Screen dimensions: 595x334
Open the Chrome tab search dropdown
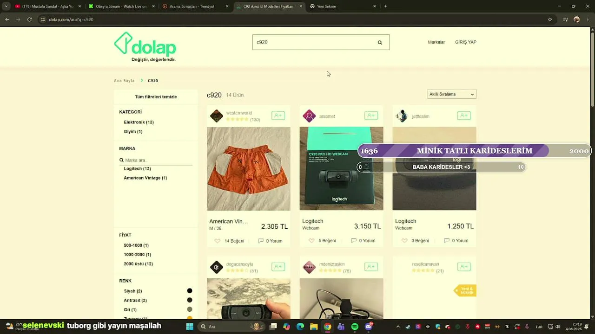coord(6,6)
